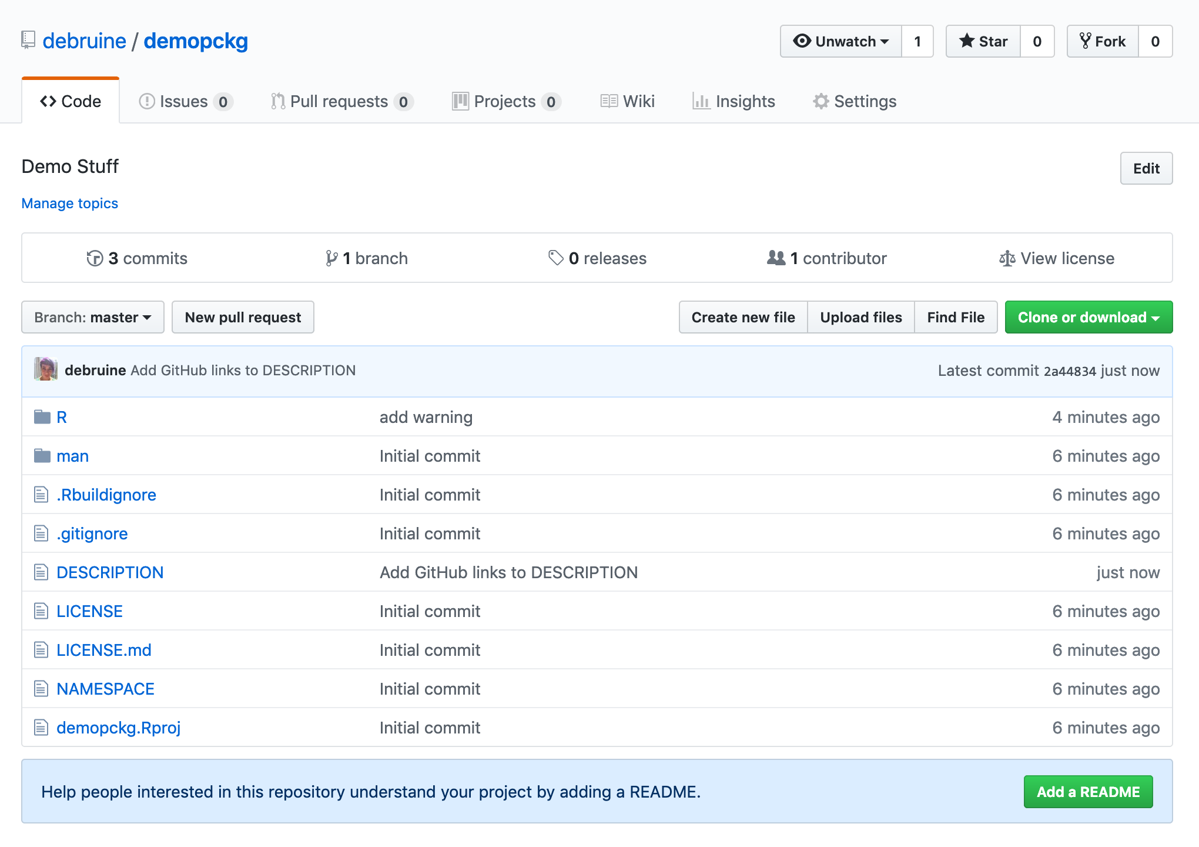Click the View license link
Image resolution: width=1199 pixels, height=847 pixels.
tap(1057, 258)
